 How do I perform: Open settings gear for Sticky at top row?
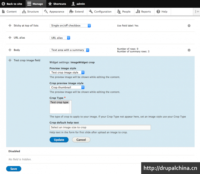click(189, 26)
